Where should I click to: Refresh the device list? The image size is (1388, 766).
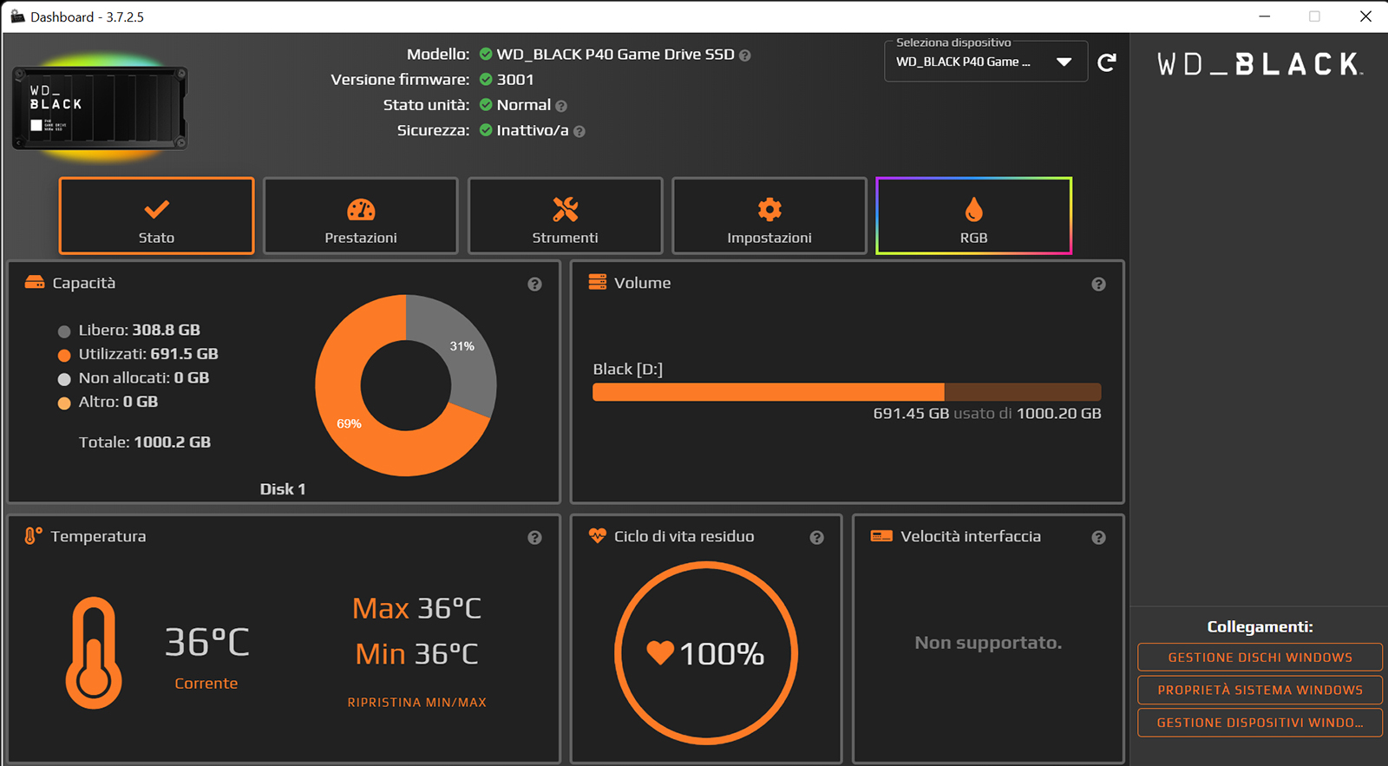coord(1107,62)
